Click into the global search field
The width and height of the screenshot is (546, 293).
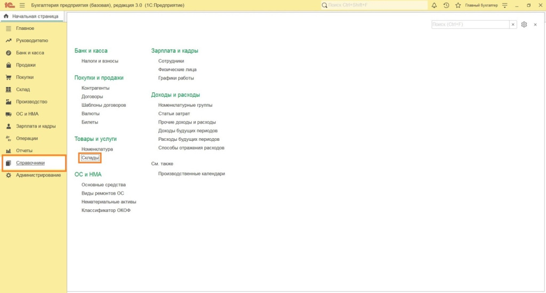374,5
